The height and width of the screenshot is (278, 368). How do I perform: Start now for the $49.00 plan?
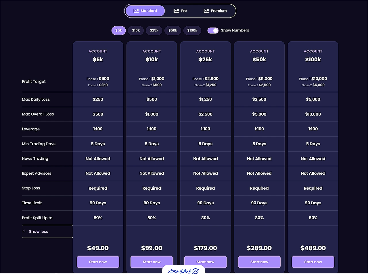coord(98,262)
